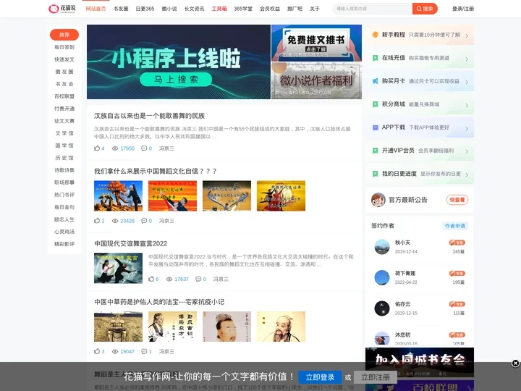Open author 秋小天 avatar
Image resolution: width=521 pixels, height=391 pixels.
coord(382,247)
